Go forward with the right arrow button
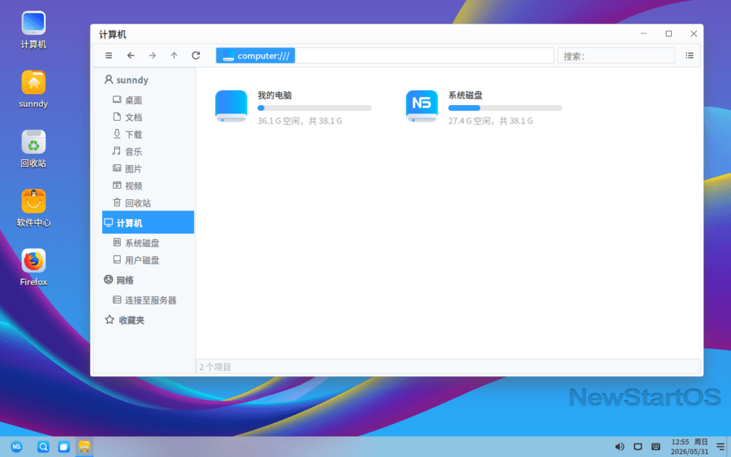The height and width of the screenshot is (457, 731). click(153, 56)
